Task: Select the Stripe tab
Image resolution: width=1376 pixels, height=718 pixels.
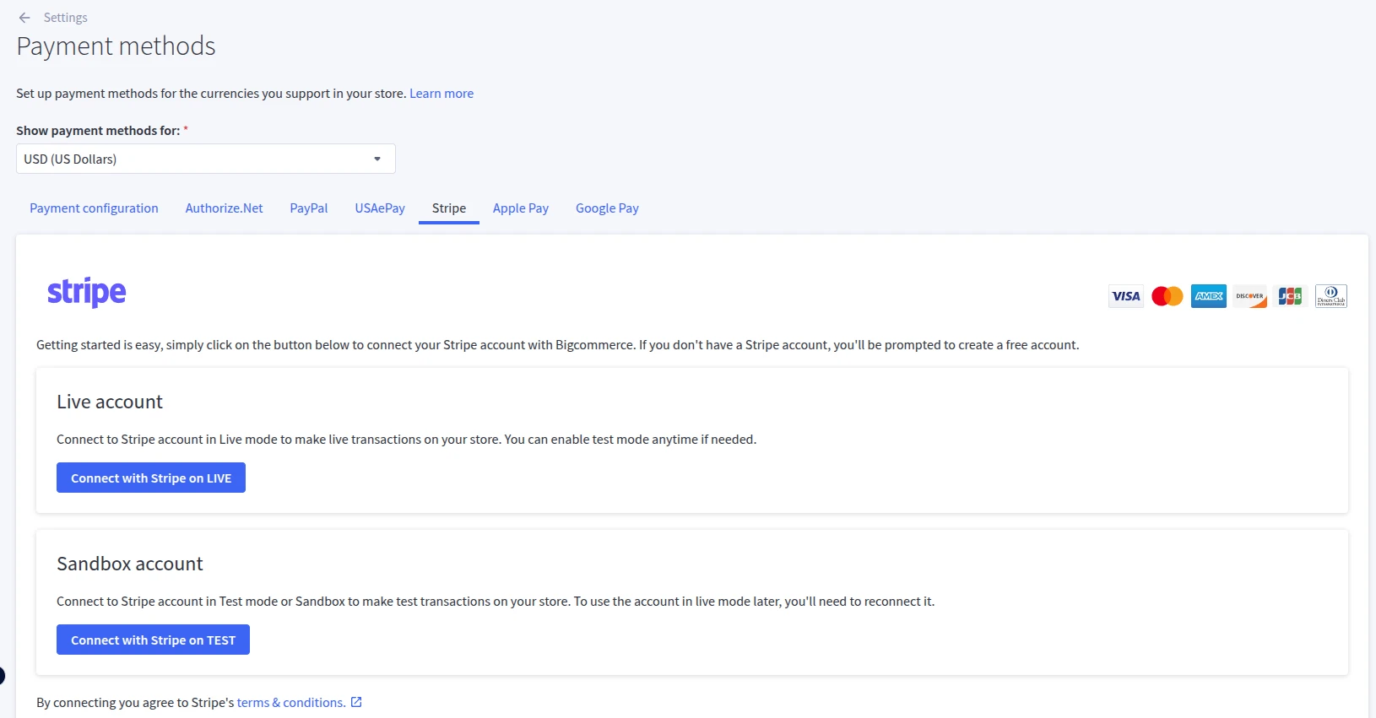Action: [449, 208]
